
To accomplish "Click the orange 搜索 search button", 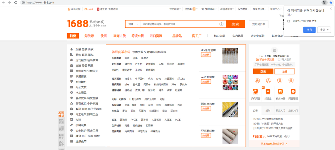I will (x=235, y=24).
